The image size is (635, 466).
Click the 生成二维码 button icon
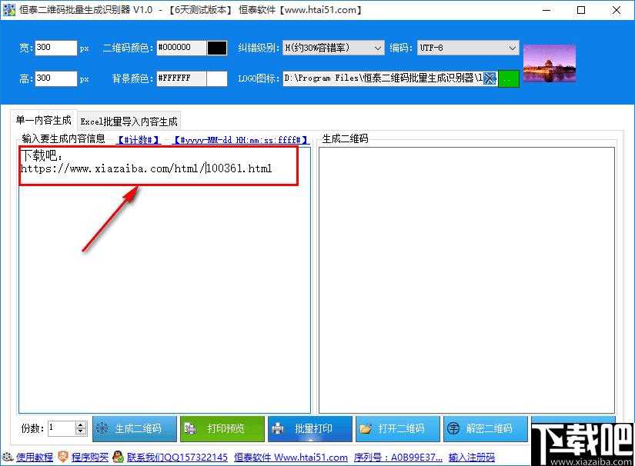102,428
